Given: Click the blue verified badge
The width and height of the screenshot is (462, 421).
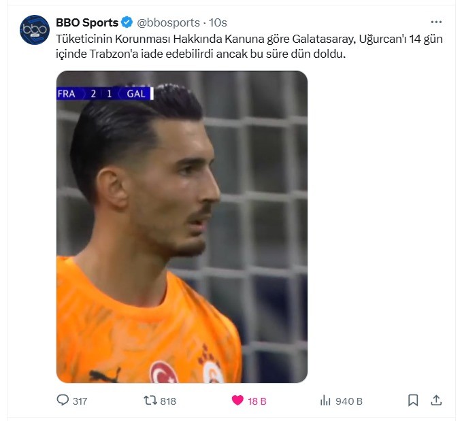Looking at the screenshot, I should pos(127,22).
